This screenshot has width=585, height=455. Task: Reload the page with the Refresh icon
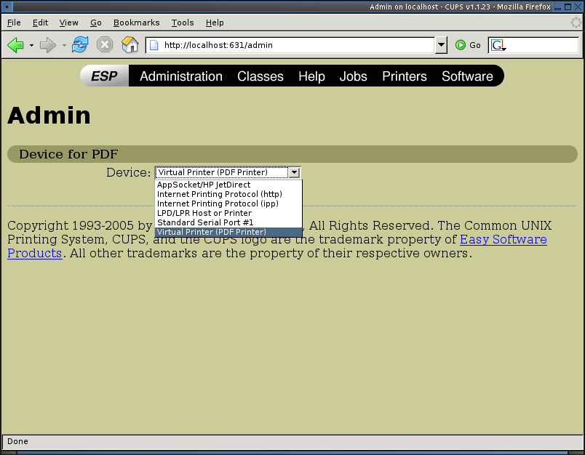[x=80, y=45]
